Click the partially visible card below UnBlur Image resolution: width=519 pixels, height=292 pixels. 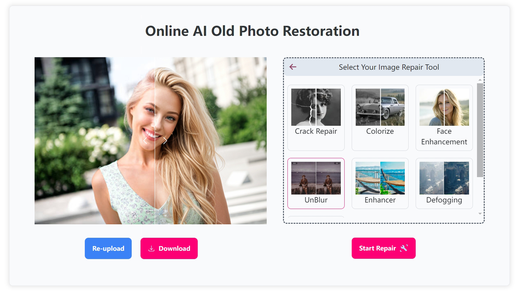(x=316, y=218)
